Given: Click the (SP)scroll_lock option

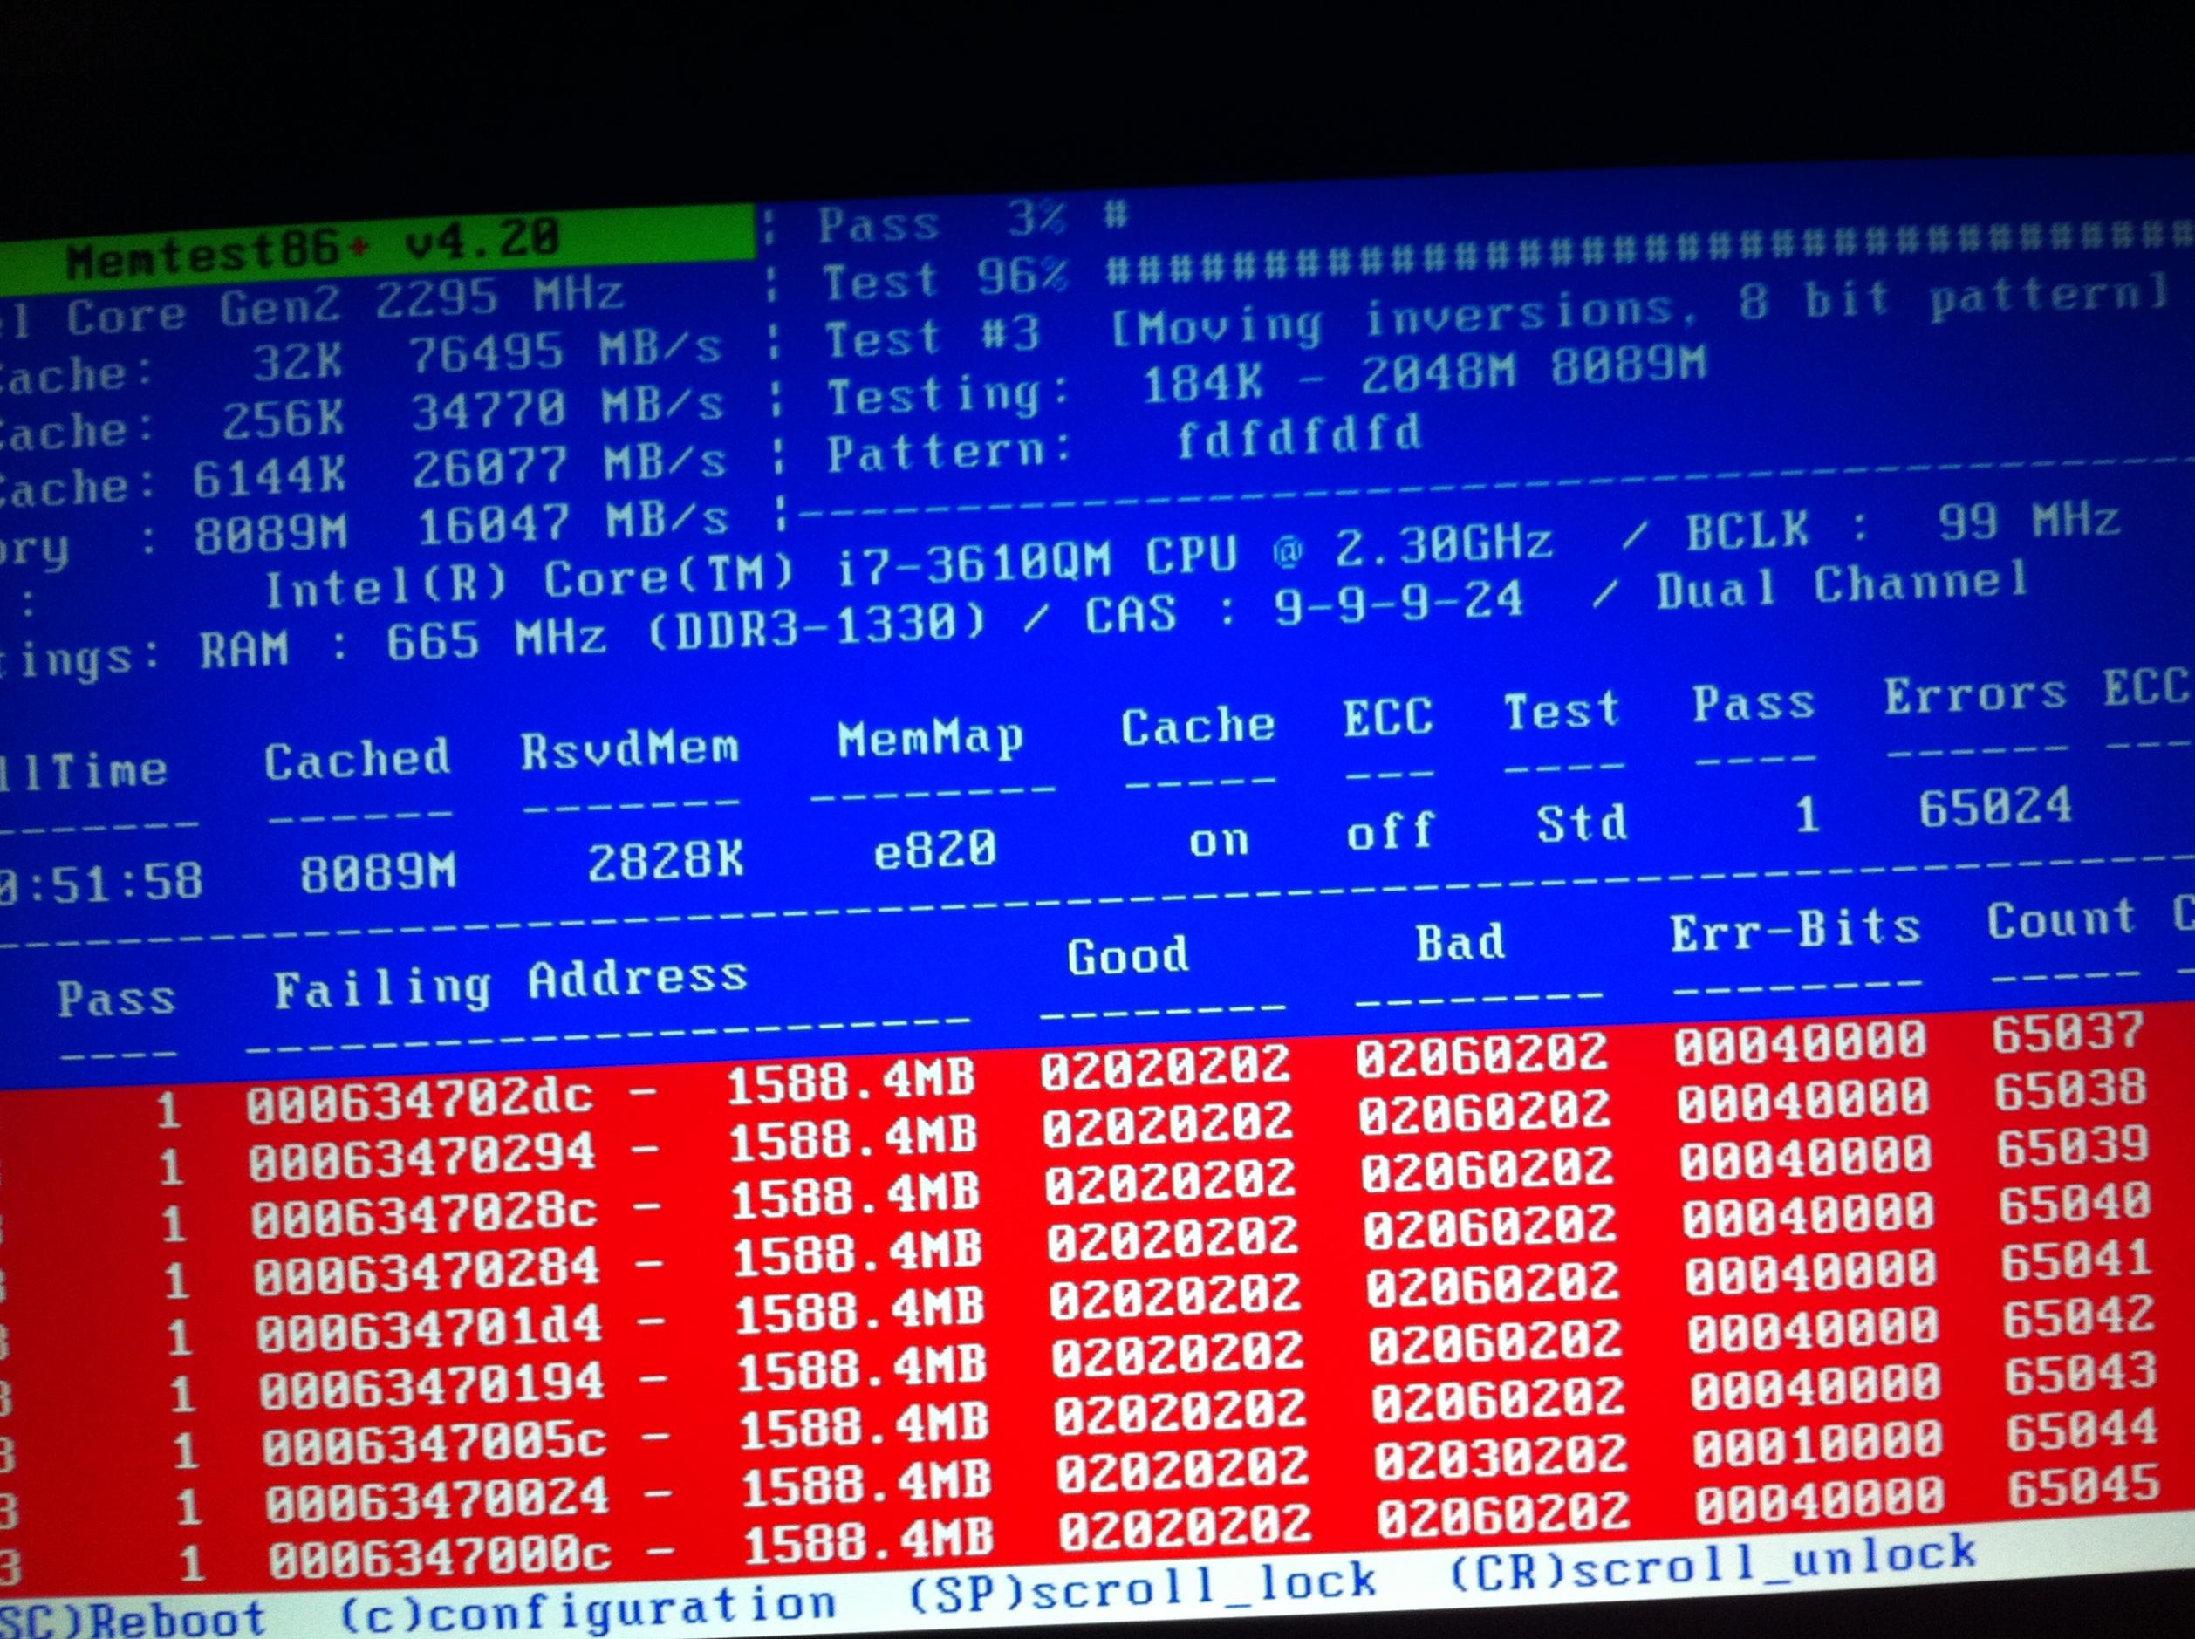Looking at the screenshot, I should pos(1141,1586).
